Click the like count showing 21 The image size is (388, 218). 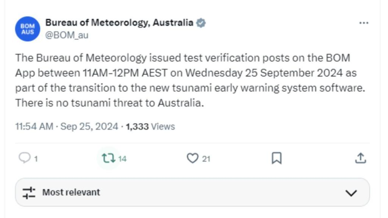[x=206, y=159]
